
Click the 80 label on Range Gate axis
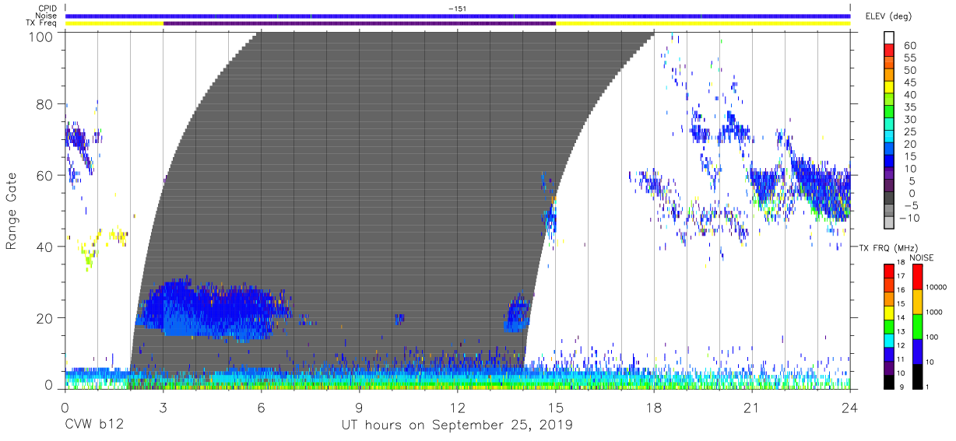click(46, 104)
